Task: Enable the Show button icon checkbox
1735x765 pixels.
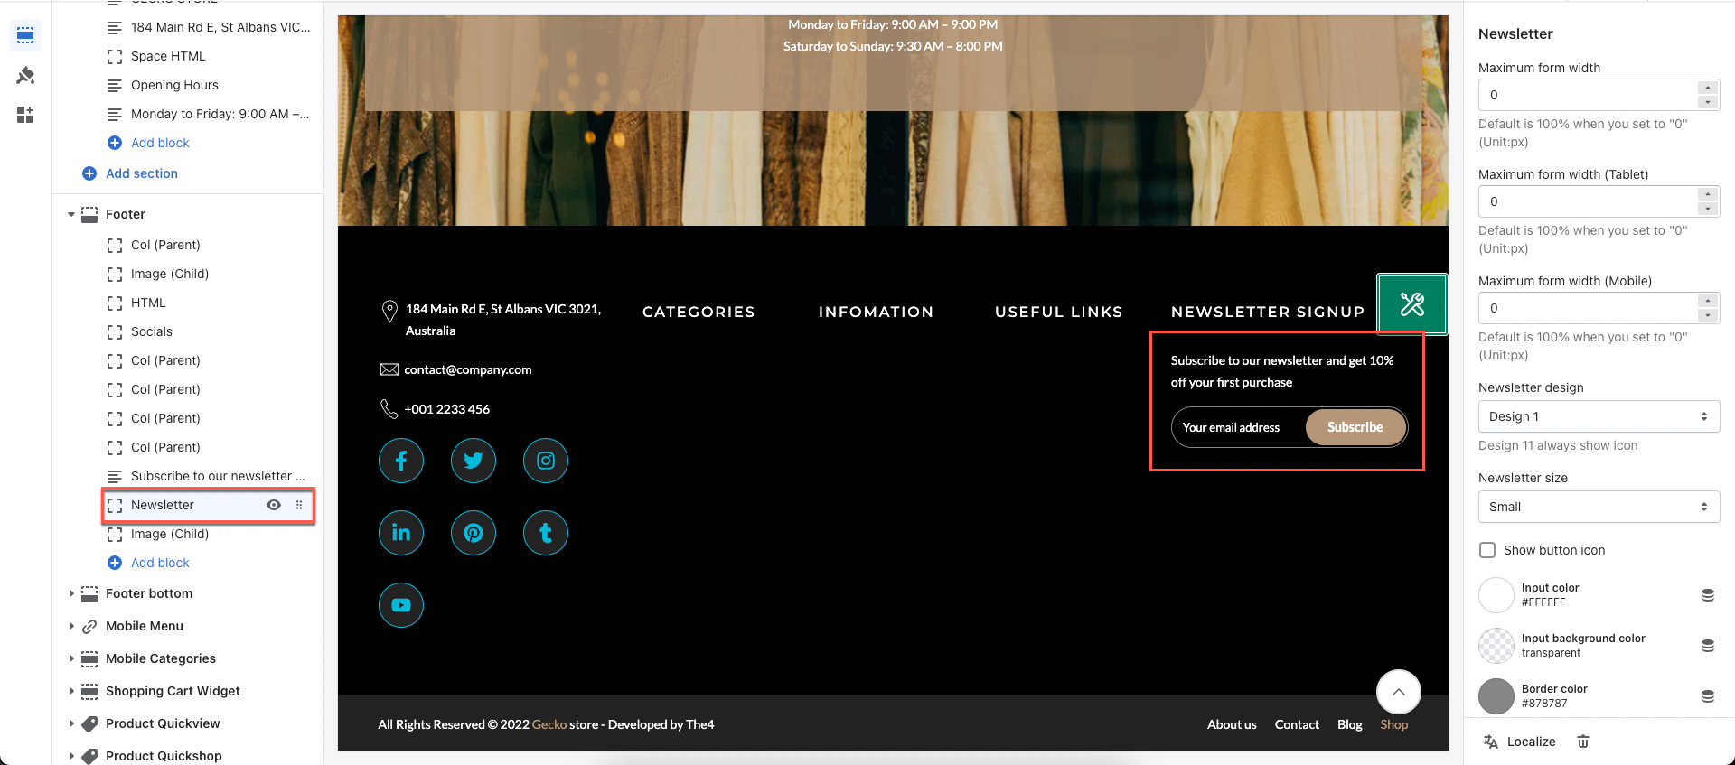Action: [x=1487, y=550]
